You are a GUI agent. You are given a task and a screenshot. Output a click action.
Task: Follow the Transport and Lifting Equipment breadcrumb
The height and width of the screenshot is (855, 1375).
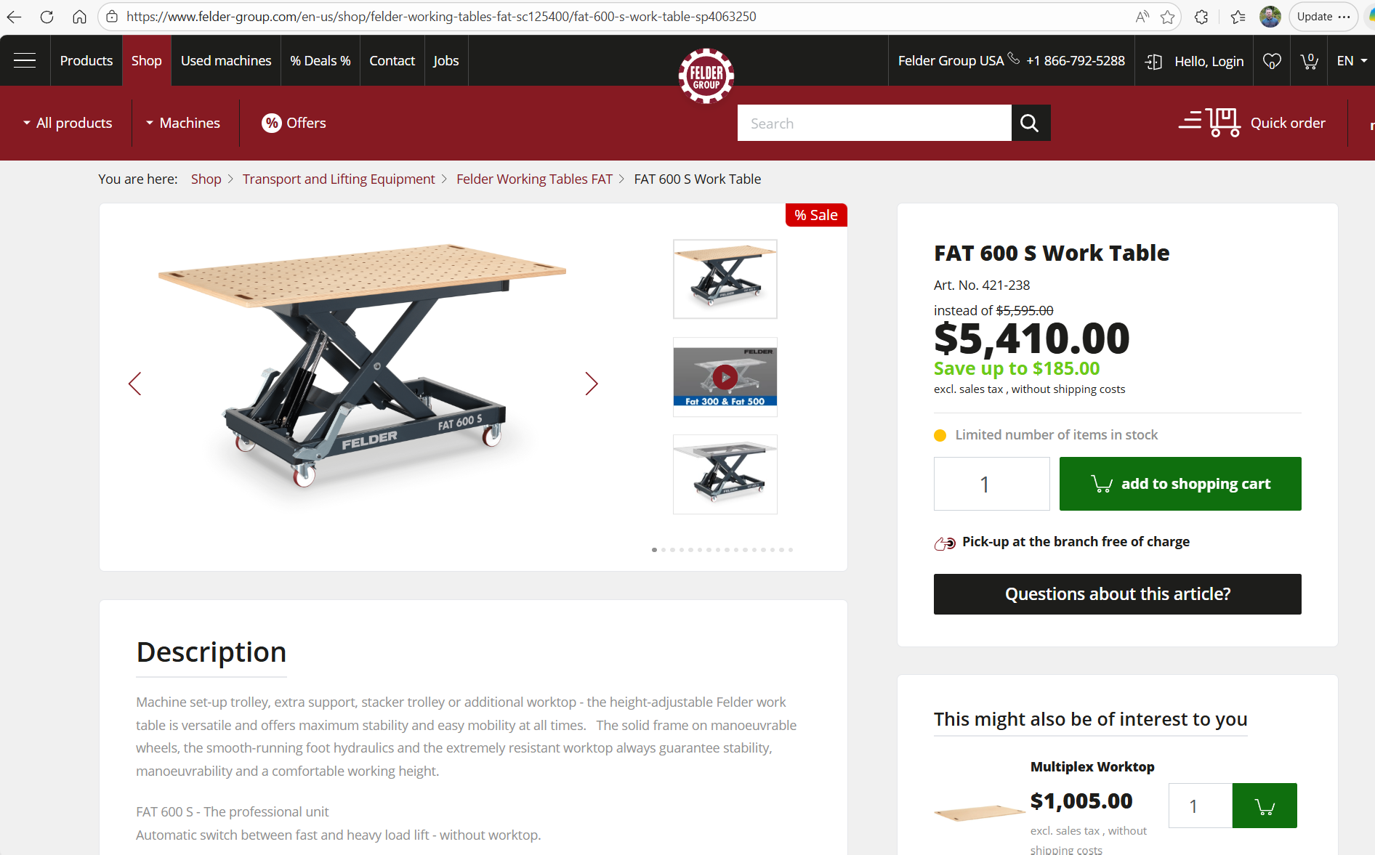339,179
